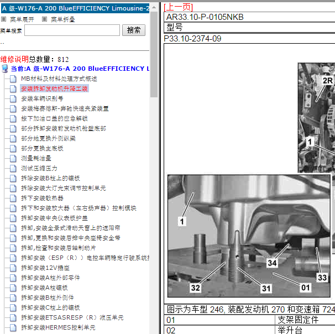Click the 搜索 search button
Viewport: 335px width, 334px height.
pyautogui.click(x=134, y=30)
